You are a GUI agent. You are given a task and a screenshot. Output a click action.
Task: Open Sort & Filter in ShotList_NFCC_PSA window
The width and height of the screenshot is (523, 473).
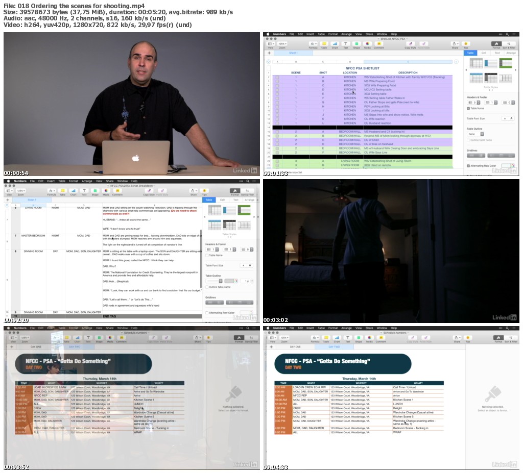pos(509,44)
